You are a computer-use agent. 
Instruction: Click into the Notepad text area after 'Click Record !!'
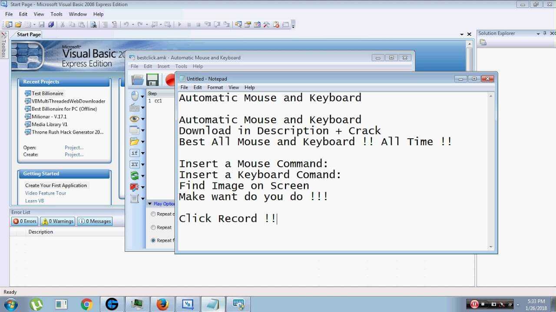pyautogui.click(x=278, y=219)
